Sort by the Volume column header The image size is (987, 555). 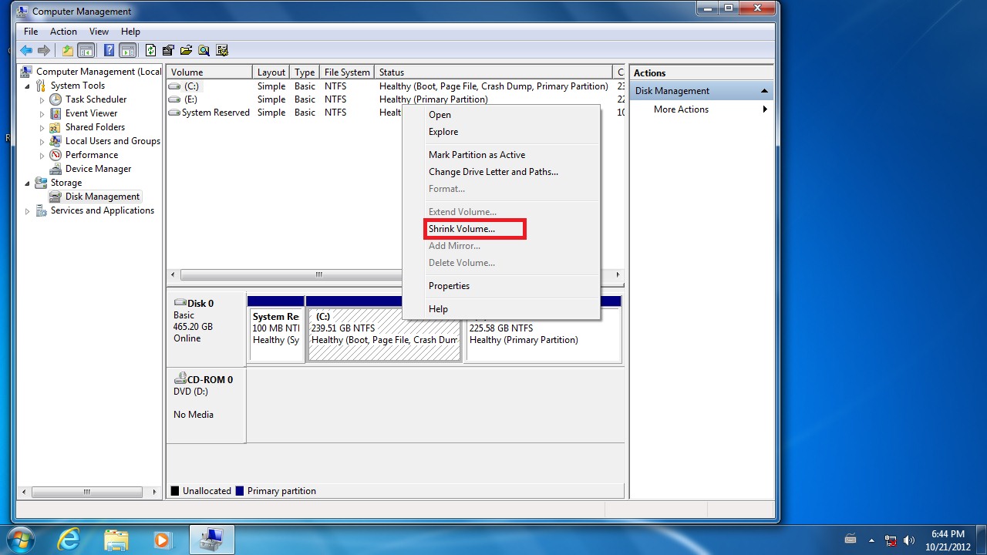[x=210, y=72]
